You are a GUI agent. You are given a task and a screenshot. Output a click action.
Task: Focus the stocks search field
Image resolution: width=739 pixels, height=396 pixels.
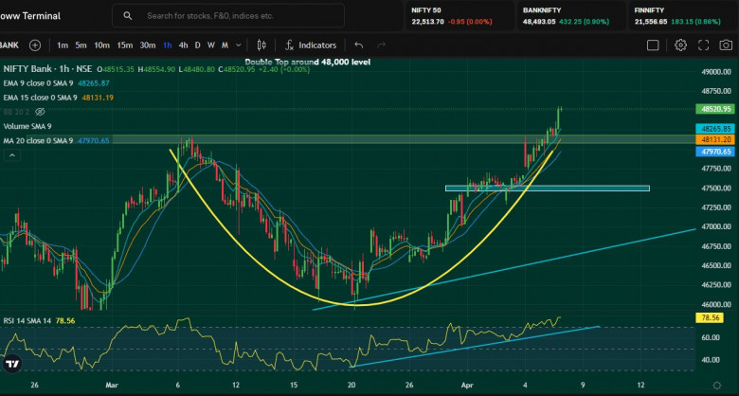228,16
